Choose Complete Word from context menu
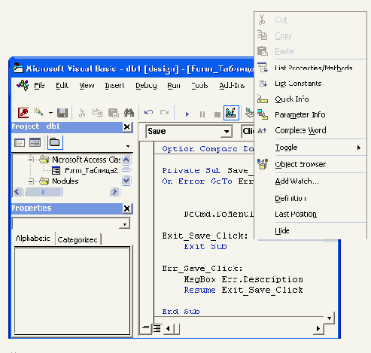371x353 pixels. 310,130
